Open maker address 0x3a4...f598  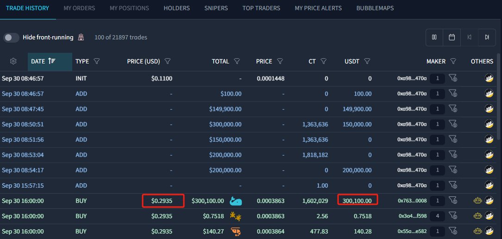point(412,216)
